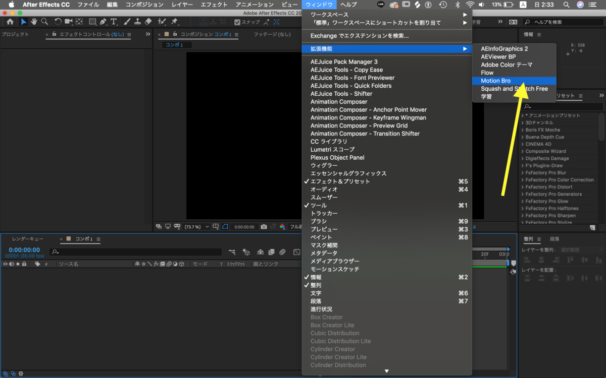The height and width of the screenshot is (378, 606).
Task: Select the Puppet Pin tool
Action: tap(174, 22)
